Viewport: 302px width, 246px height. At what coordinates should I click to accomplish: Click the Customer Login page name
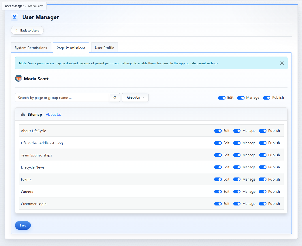pos(34,204)
